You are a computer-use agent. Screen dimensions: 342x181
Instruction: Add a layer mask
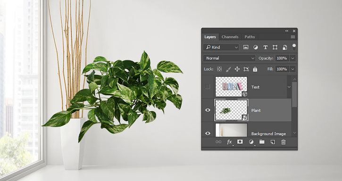coord(240,142)
